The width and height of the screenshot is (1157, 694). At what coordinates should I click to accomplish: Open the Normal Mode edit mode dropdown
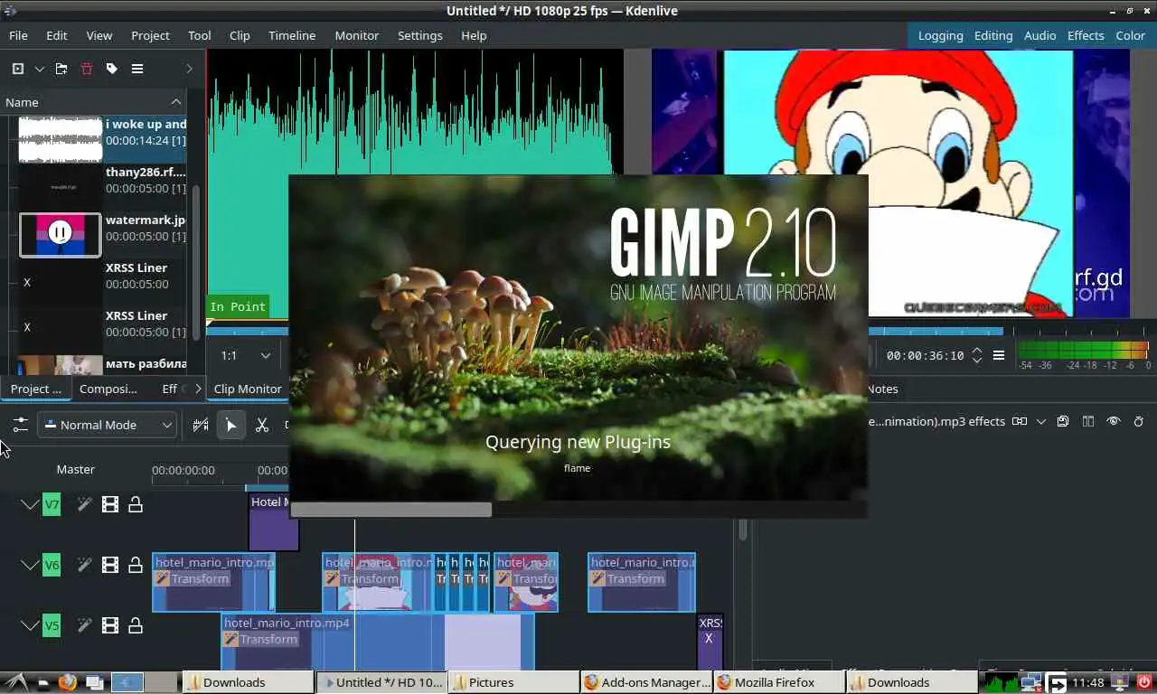click(x=108, y=425)
